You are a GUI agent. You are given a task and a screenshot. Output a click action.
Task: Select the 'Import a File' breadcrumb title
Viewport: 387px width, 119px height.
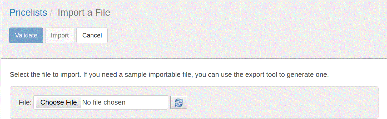84,13
